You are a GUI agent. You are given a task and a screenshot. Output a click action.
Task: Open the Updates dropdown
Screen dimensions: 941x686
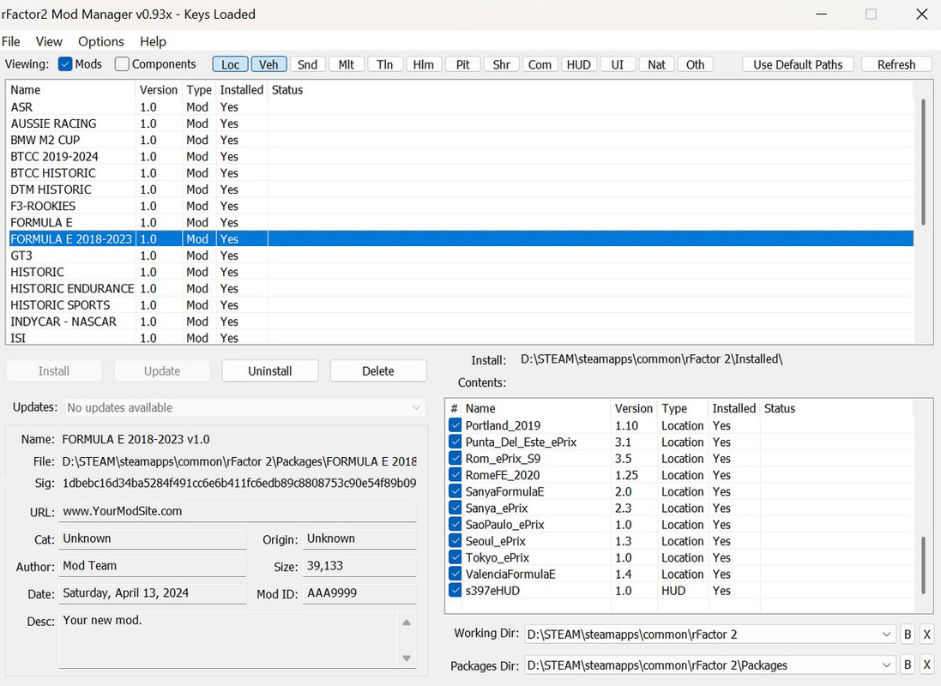pos(244,407)
